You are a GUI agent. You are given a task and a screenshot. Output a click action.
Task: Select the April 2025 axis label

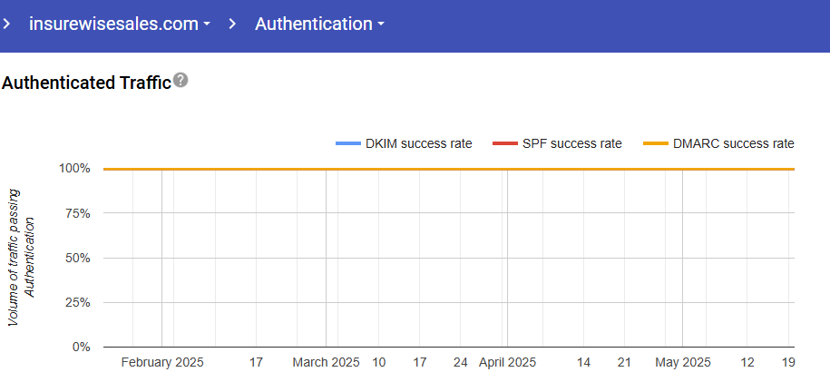(x=507, y=362)
